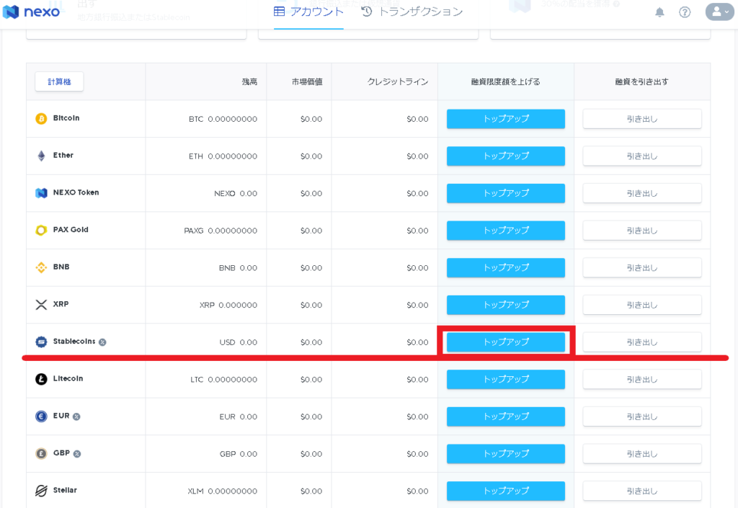Click the 融資を引き出す column header
738x508 pixels.
[x=642, y=82]
